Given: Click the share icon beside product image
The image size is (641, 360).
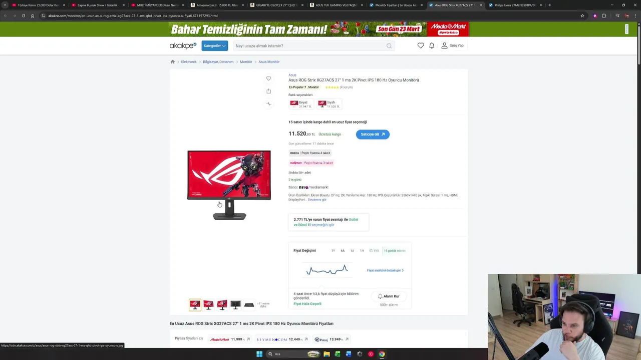Looking at the screenshot, I should pyautogui.click(x=268, y=91).
